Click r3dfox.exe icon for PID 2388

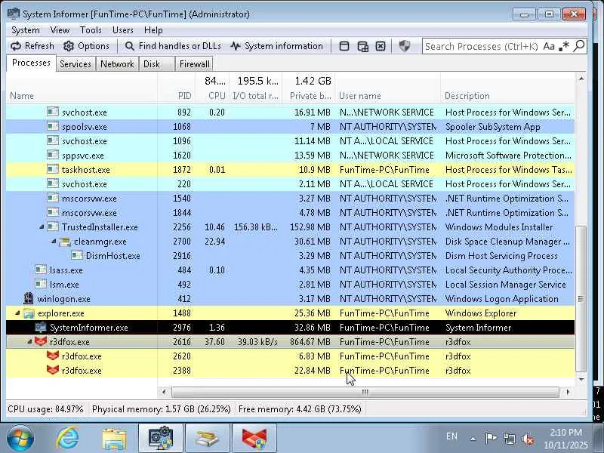53,370
